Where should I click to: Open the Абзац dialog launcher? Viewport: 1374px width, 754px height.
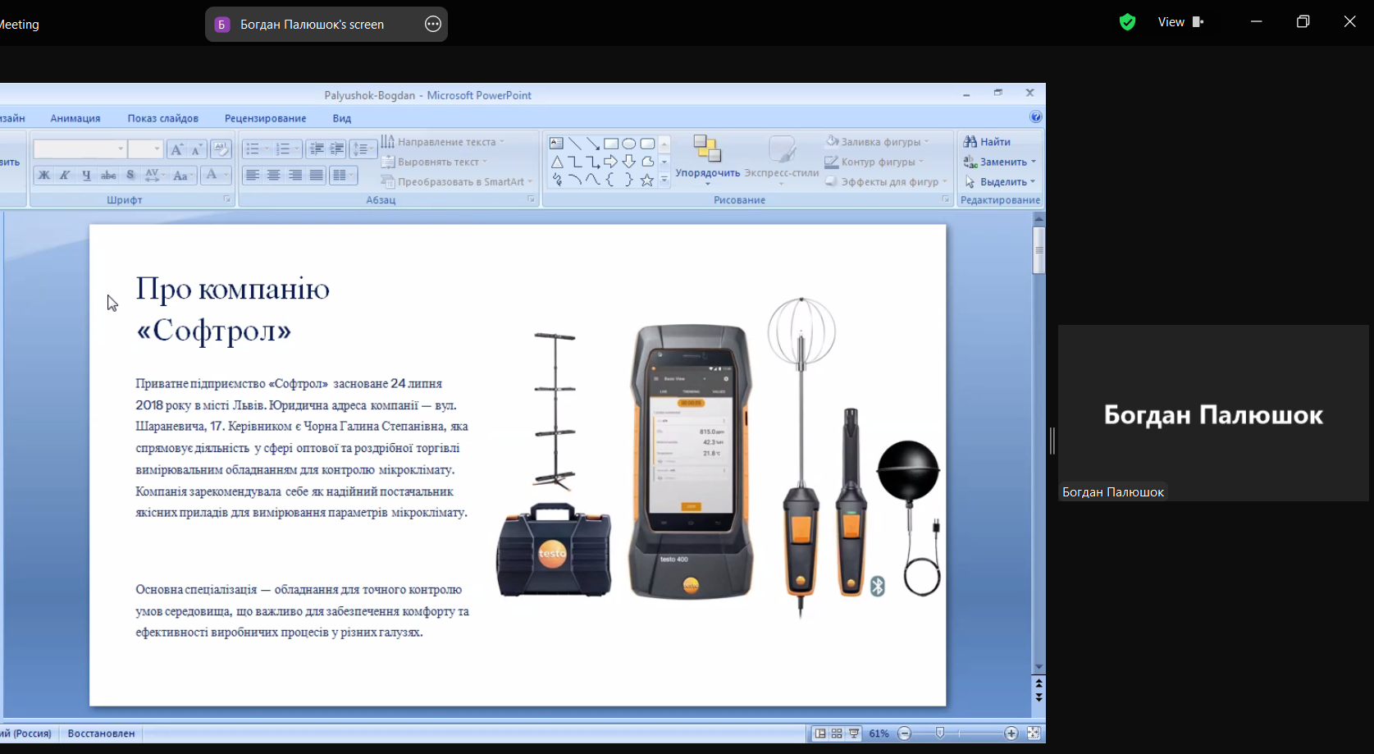point(532,199)
